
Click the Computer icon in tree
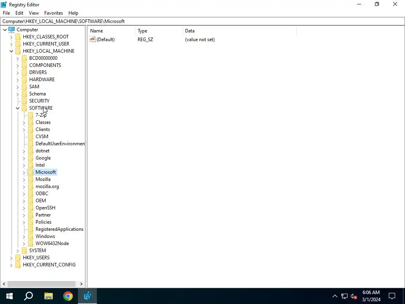(x=11, y=29)
